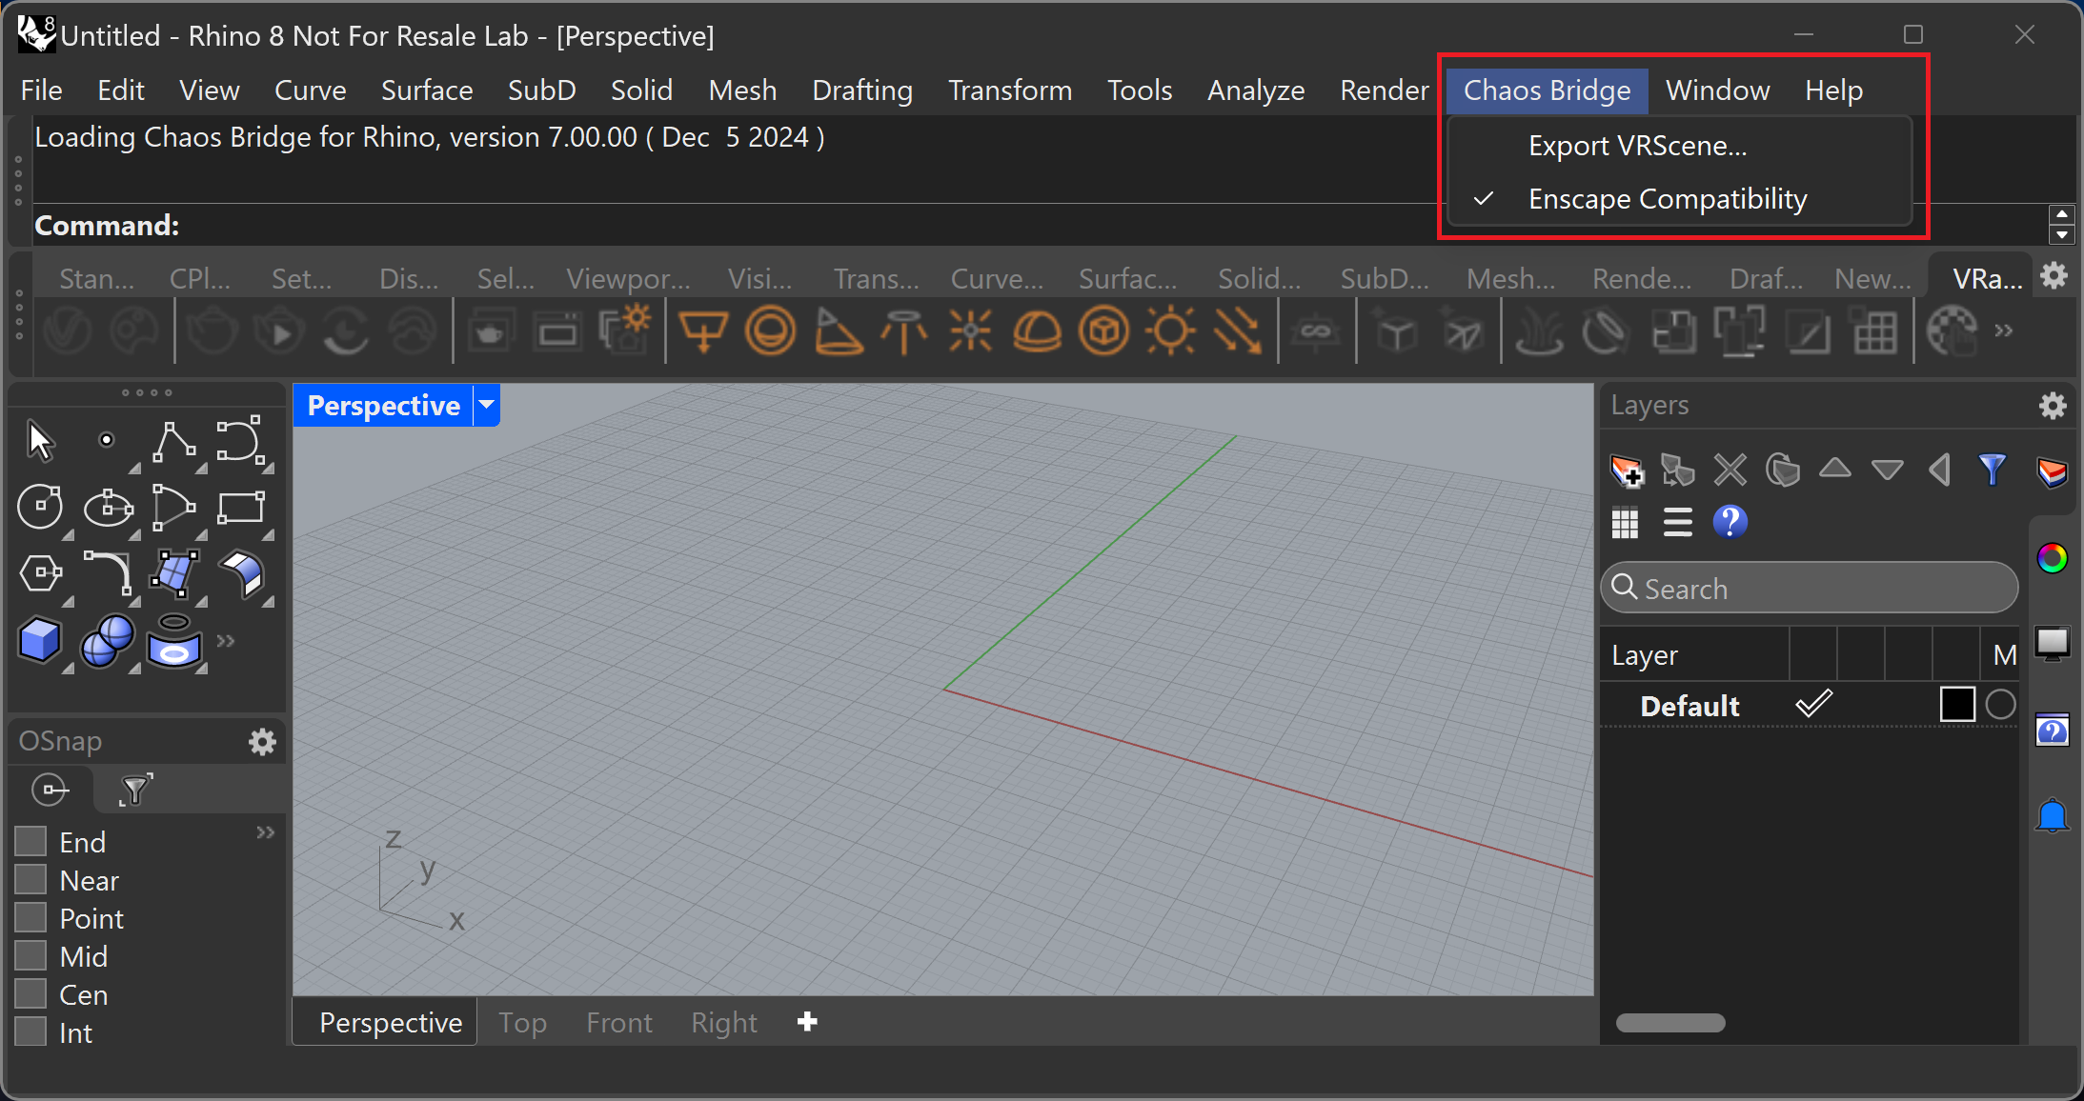This screenshot has width=2084, height=1101.
Task: Open the layer filter funnel
Action: click(x=1992, y=470)
